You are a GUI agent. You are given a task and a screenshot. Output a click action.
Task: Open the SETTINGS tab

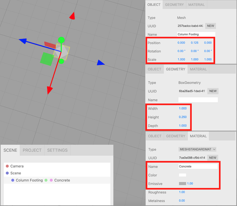pos(57,150)
